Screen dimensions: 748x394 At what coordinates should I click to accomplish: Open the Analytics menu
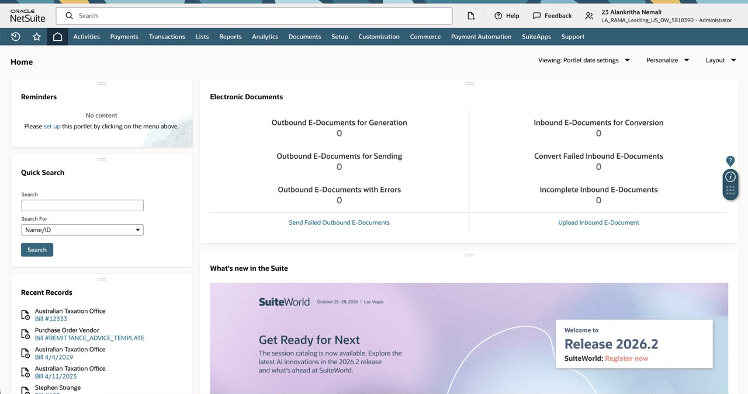tap(265, 36)
